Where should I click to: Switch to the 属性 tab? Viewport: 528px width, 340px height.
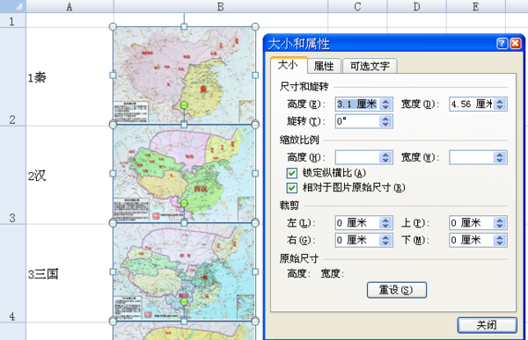click(x=324, y=66)
